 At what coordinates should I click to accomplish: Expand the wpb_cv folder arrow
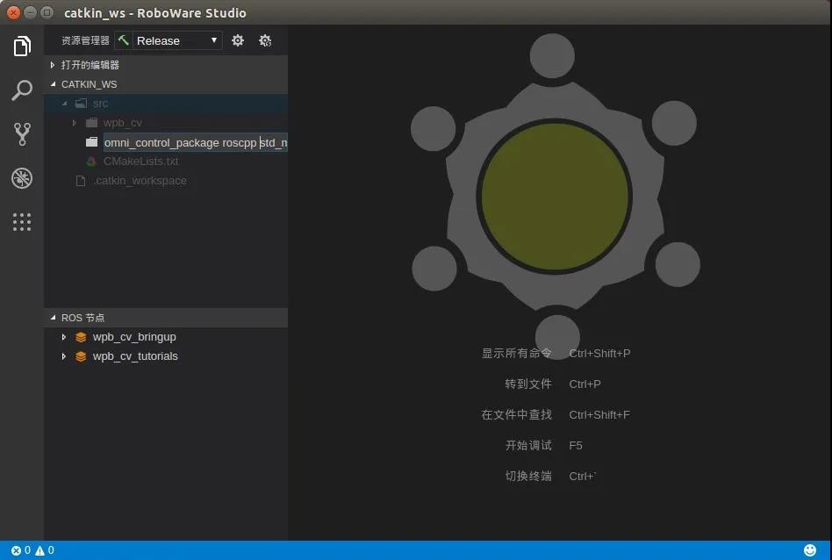pyautogui.click(x=75, y=123)
